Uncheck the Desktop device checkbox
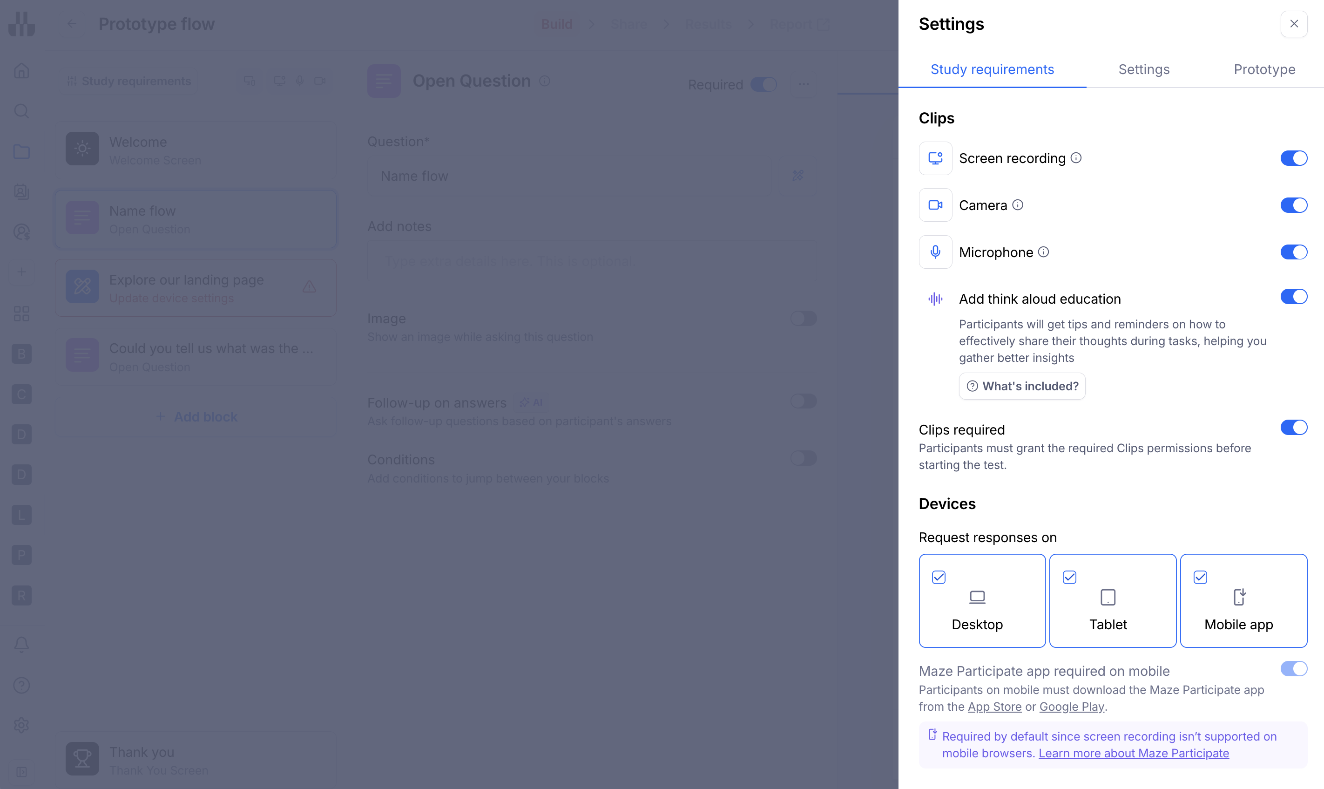Image resolution: width=1324 pixels, height=789 pixels. coord(939,578)
